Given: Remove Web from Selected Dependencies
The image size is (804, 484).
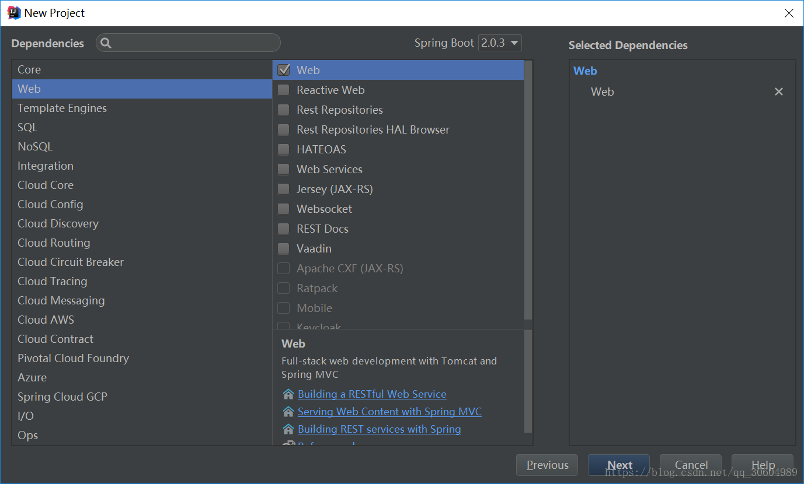Looking at the screenshot, I should click(778, 92).
